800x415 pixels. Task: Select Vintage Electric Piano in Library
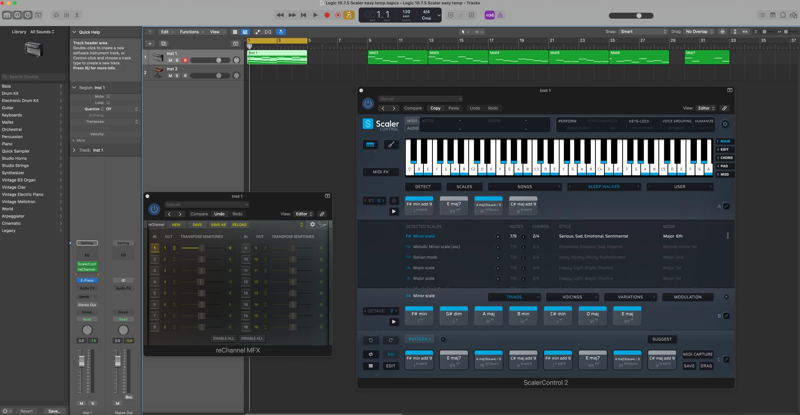pos(32,194)
